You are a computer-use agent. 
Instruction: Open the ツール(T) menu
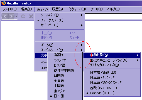(x=96, y=9)
